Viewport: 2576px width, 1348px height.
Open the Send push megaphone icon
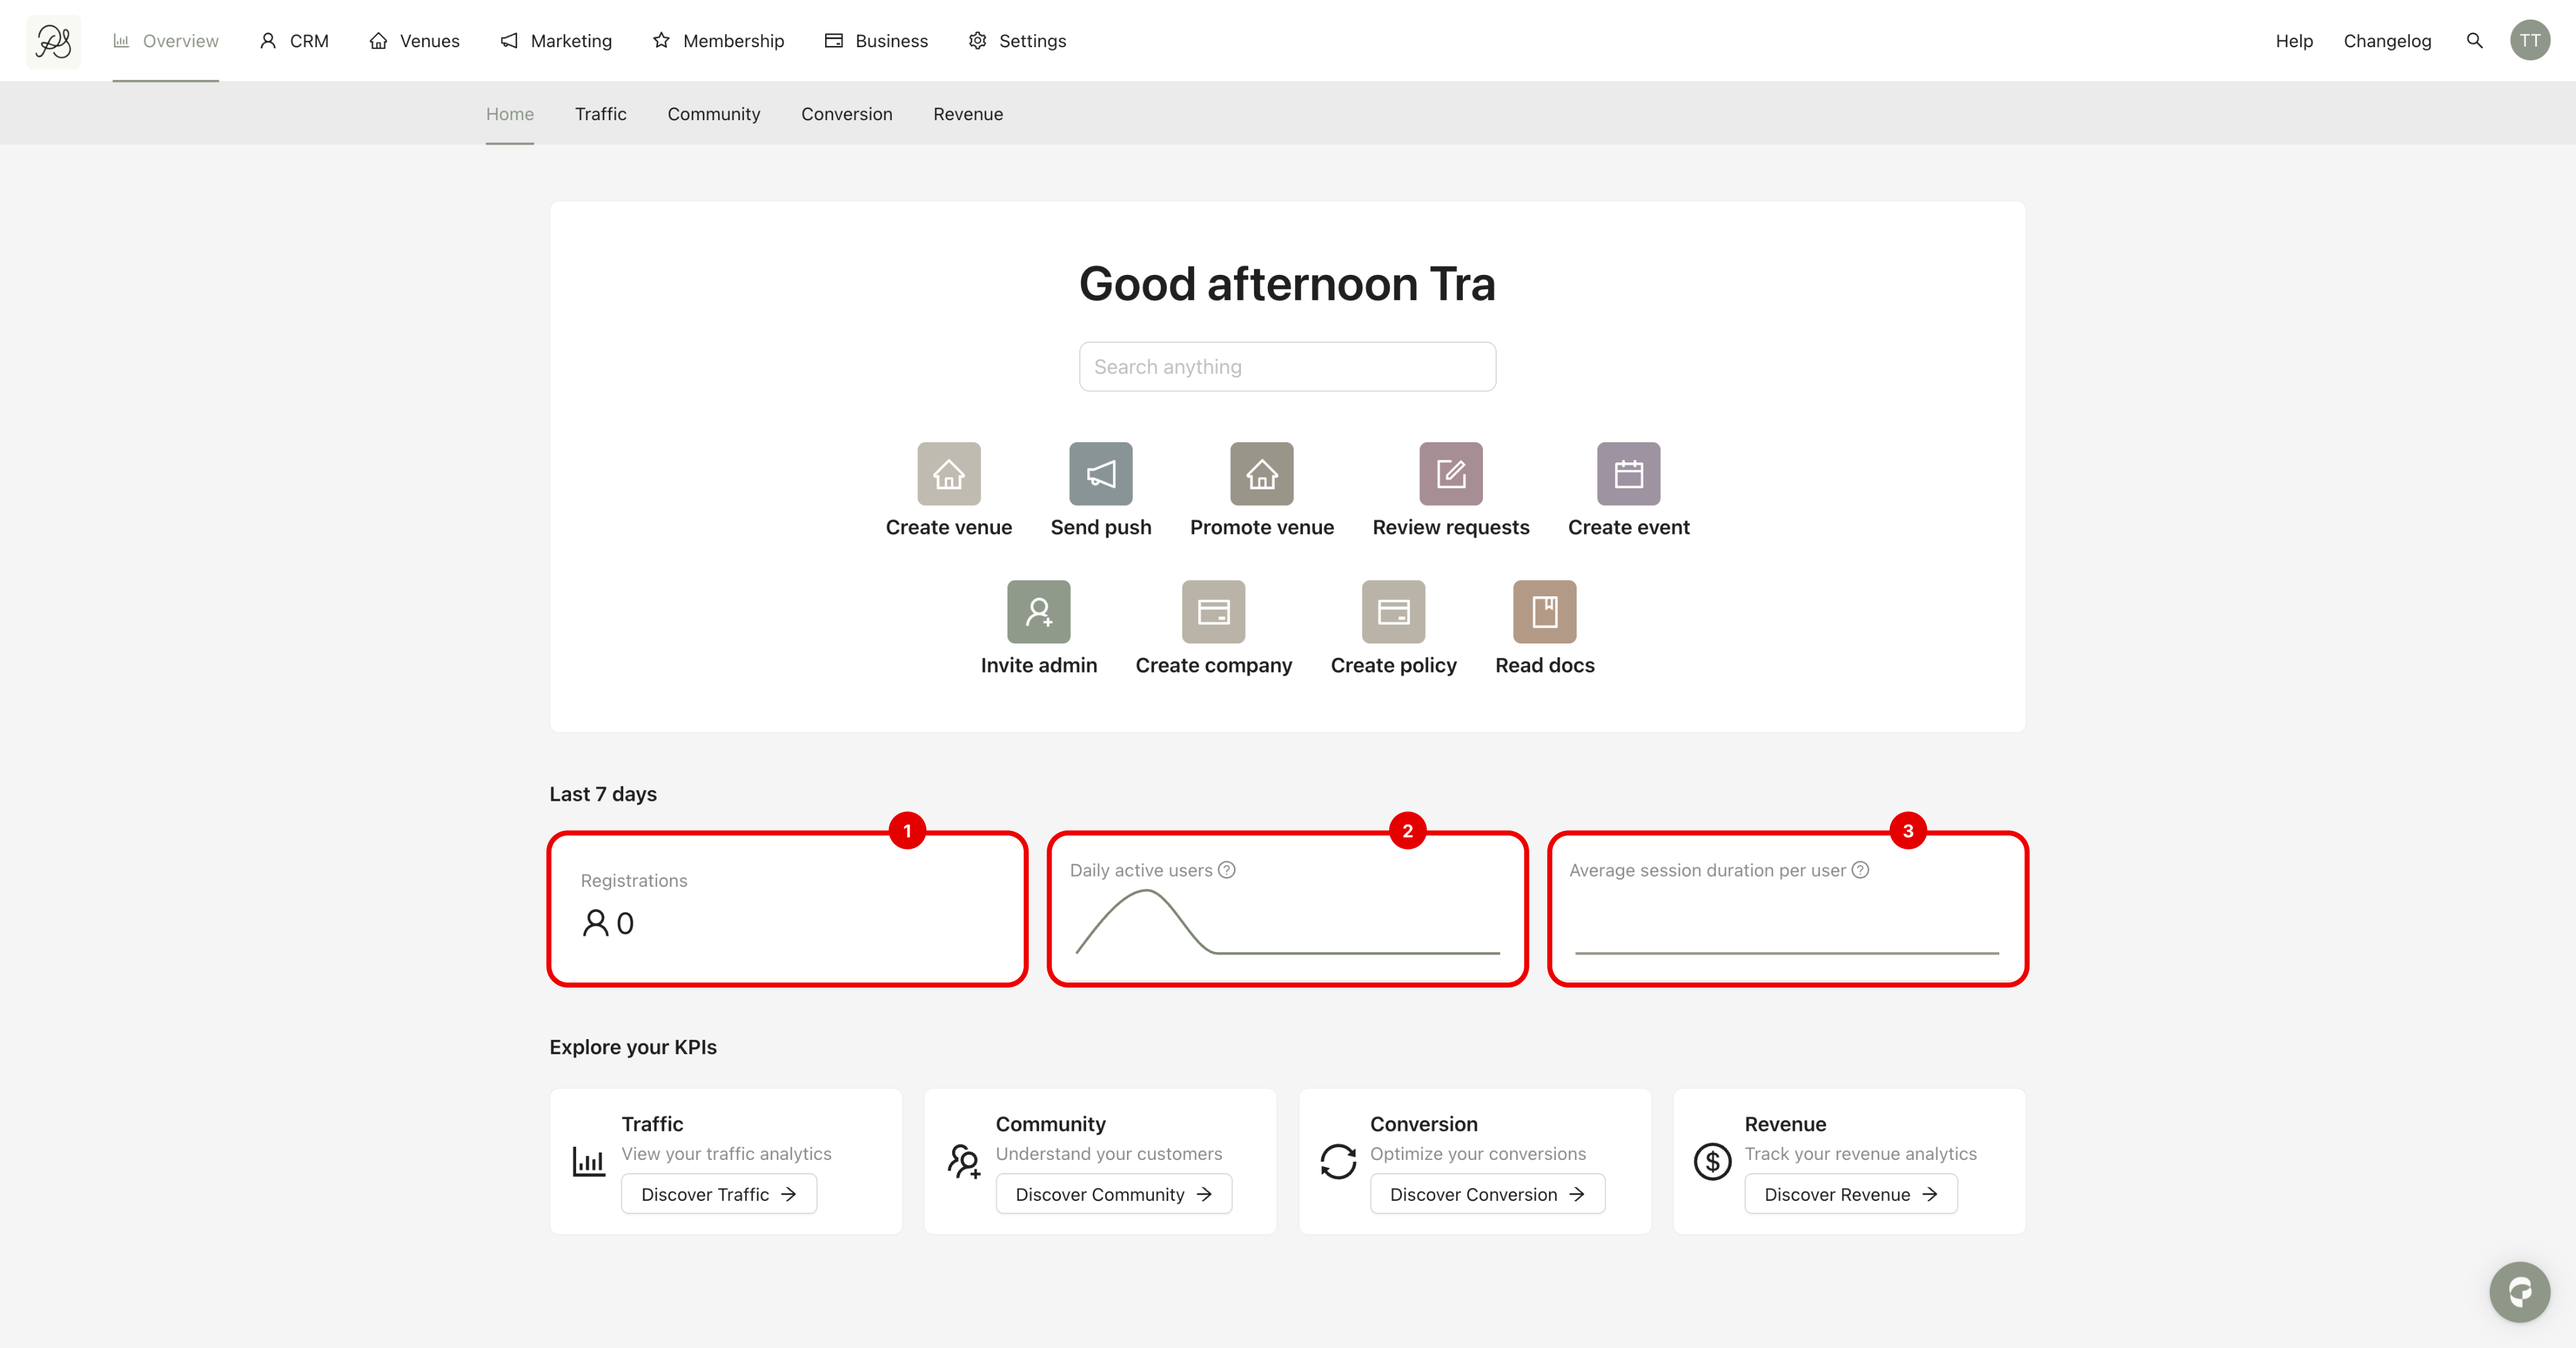[1100, 474]
